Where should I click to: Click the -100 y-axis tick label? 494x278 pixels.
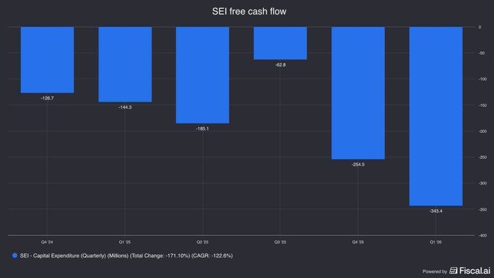point(482,79)
